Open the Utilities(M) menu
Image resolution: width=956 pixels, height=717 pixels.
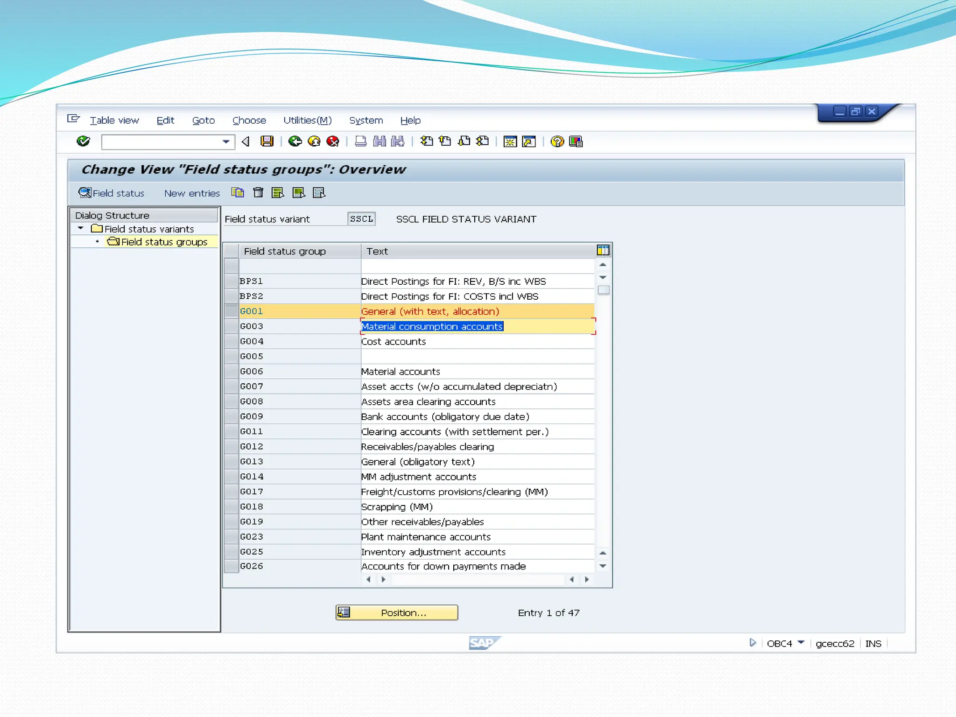(x=307, y=120)
